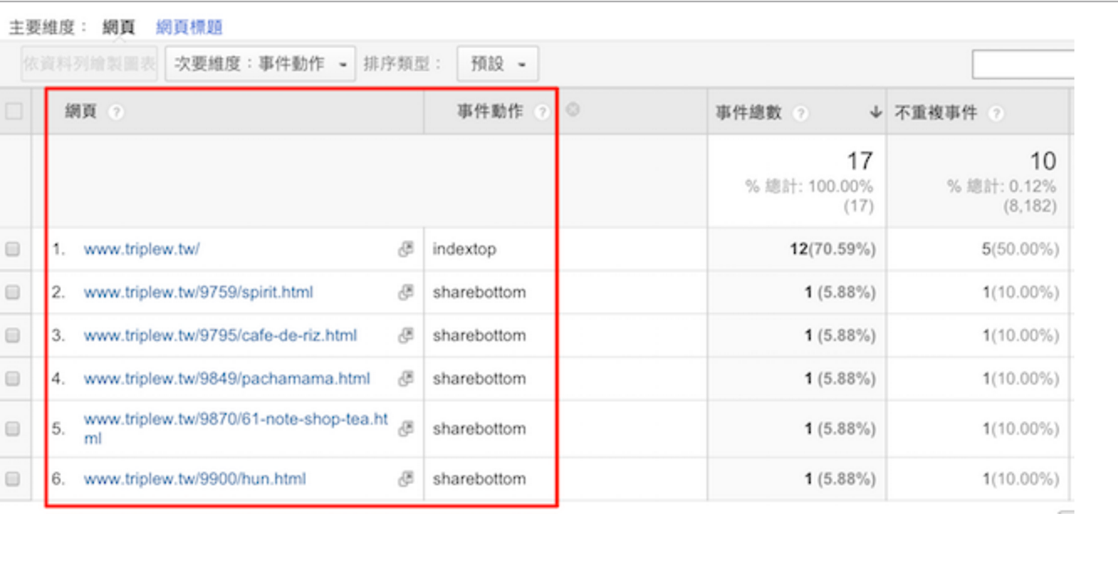Screen dimensions: 1118x585
Task: Open external link icon for spirit.html row
Action: (x=406, y=292)
